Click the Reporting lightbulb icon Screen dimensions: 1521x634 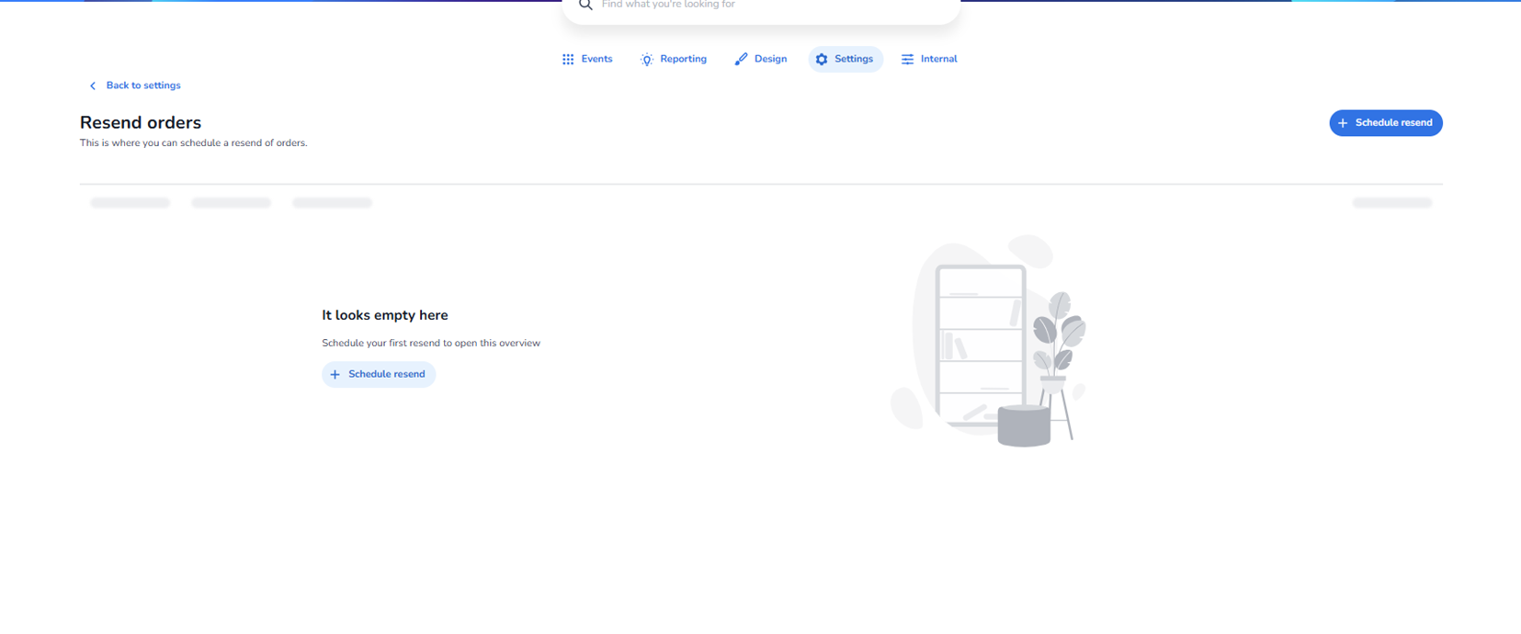coord(647,60)
